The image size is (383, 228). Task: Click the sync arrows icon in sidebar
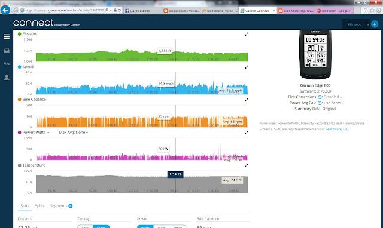coord(7,64)
